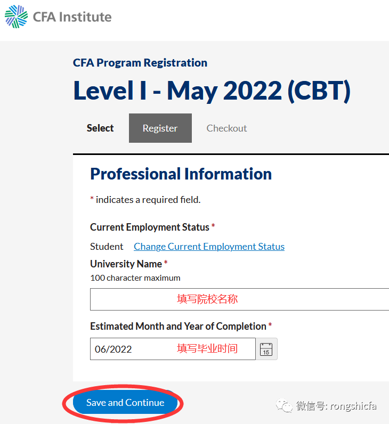Viewport: 389px width, 424px height.
Task: Switch to the Register step tab
Action: click(x=160, y=128)
